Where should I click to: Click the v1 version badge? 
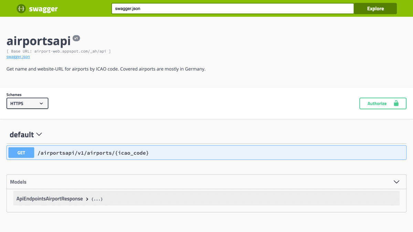point(76,38)
